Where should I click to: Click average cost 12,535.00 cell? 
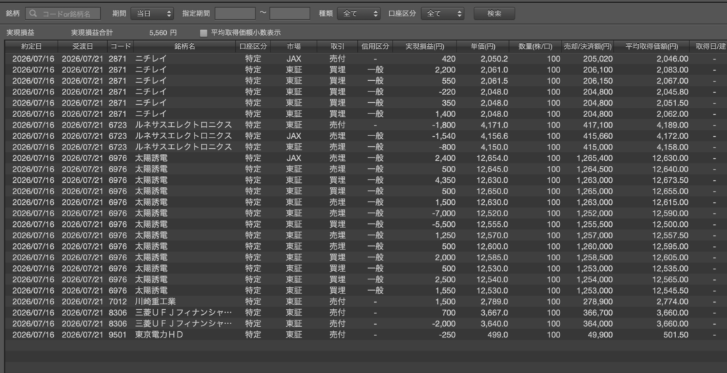point(670,268)
